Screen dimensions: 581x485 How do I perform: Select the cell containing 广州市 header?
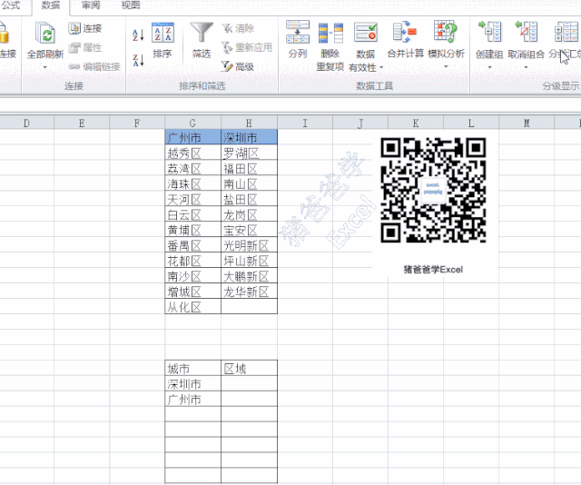pyautogui.click(x=192, y=137)
